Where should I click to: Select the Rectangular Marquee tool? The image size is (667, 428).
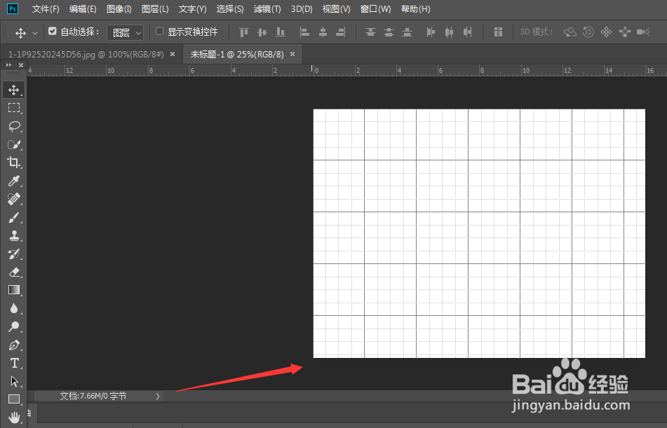pyautogui.click(x=13, y=108)
